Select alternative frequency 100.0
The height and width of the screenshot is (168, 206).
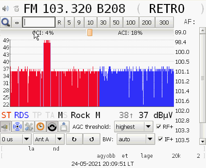pyautogui.click(x=182, y=52)
